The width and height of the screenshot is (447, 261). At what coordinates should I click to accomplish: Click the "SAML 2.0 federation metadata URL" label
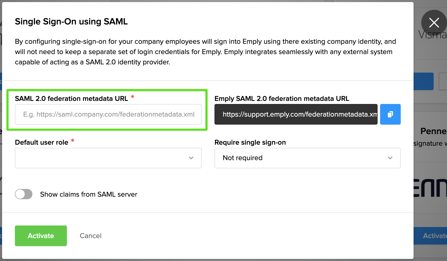(x=71, y=99)
